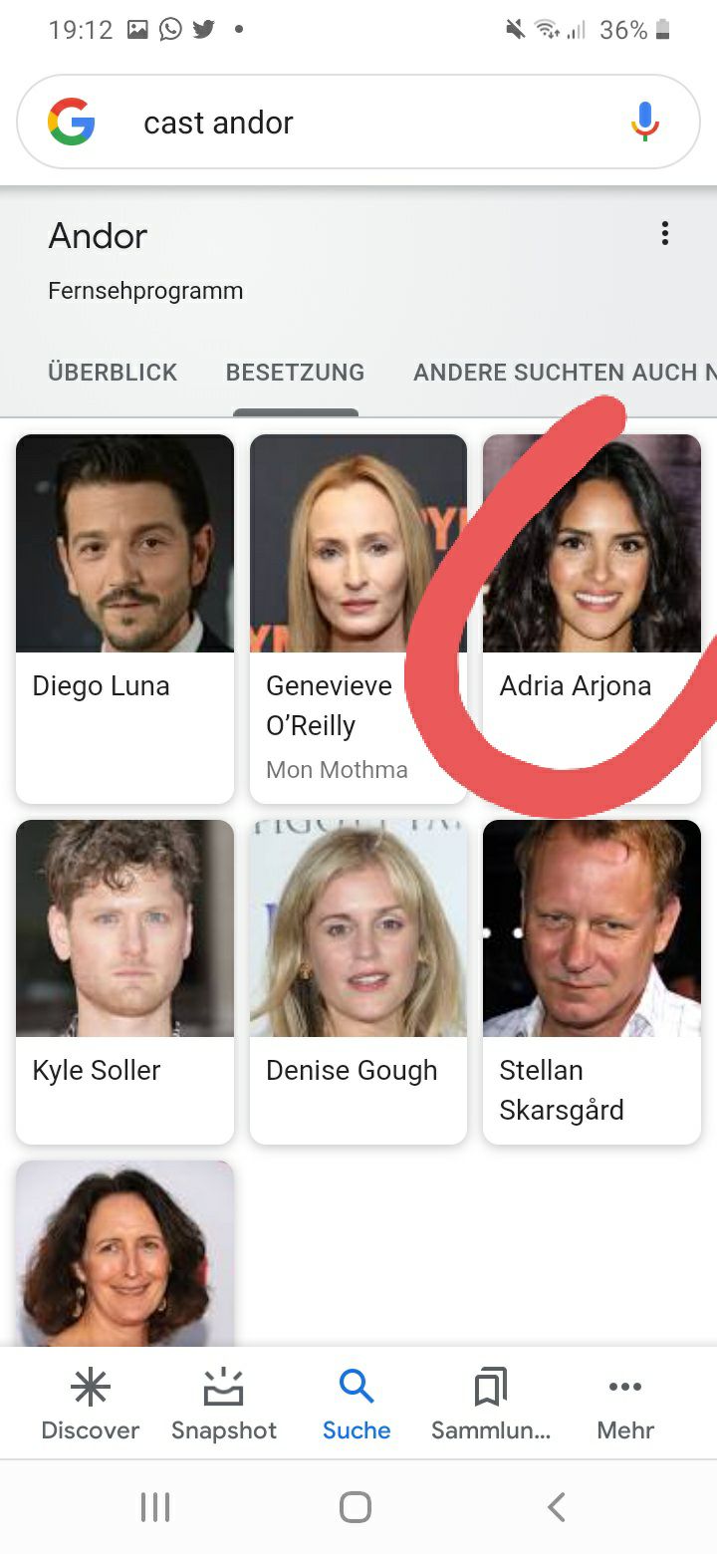Switch to the ÜBERBLICK tab
This screenshot has width=717, height=1554.
pyautogui.click(x=113, y=373)
